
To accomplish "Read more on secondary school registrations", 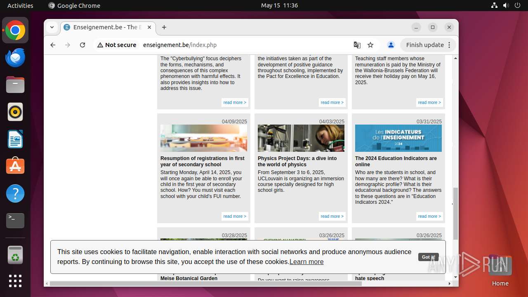I will (235, 216).
